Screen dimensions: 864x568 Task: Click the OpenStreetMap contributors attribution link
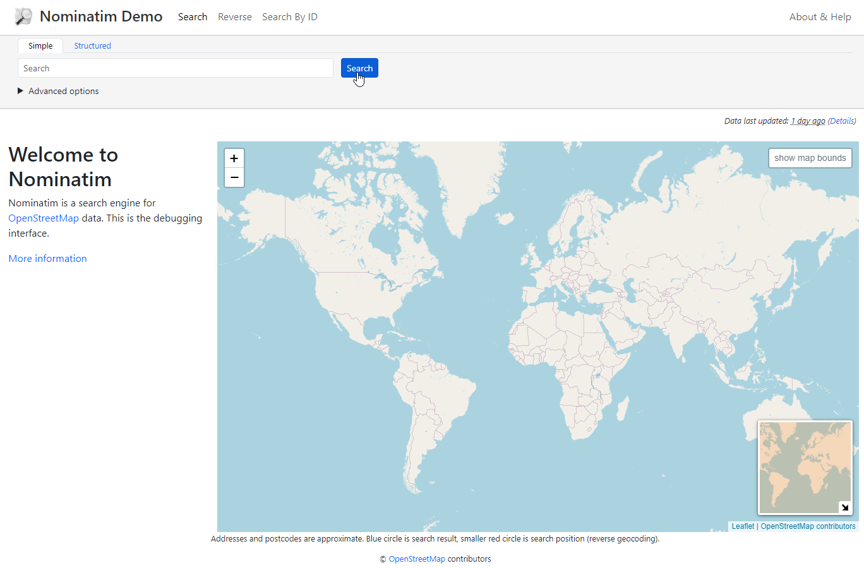(x=808, y=526)
